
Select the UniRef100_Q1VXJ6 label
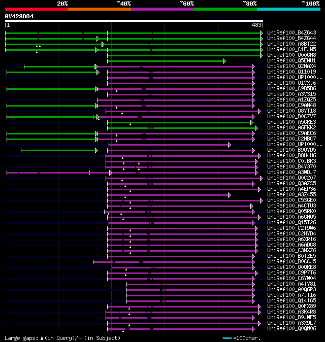click(291, 83)
